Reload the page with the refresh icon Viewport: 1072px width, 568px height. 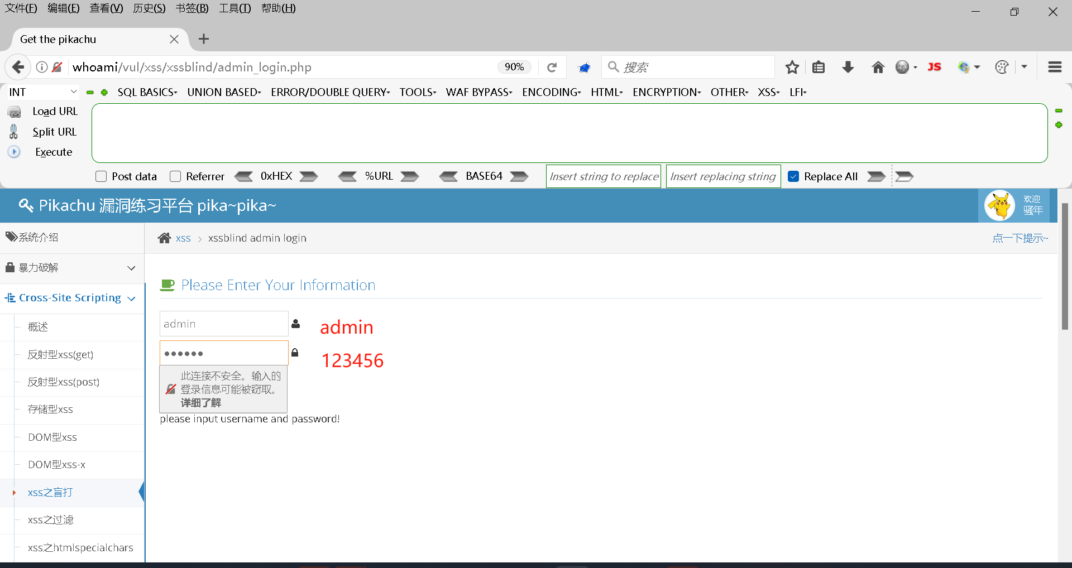pyautogui.click(x=552, y=67)
